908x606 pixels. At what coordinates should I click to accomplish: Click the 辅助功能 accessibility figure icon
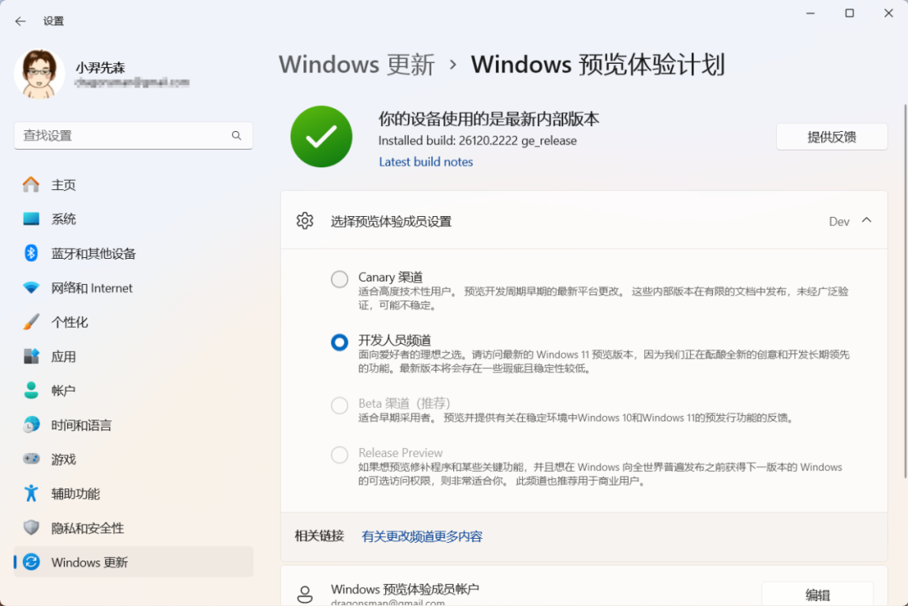pos(31,493)
